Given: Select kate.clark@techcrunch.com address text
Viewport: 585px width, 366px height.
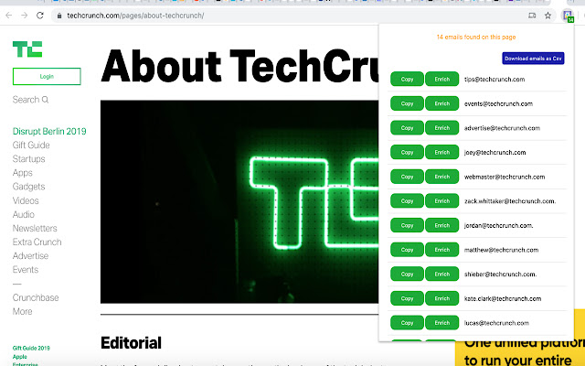Looking at the screenshot, I should pos(503,298).
